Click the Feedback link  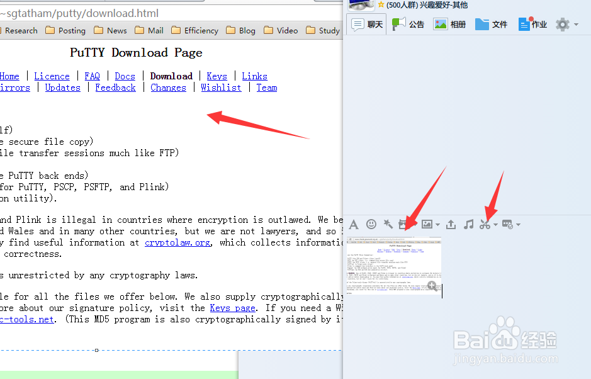coord(115,88)
